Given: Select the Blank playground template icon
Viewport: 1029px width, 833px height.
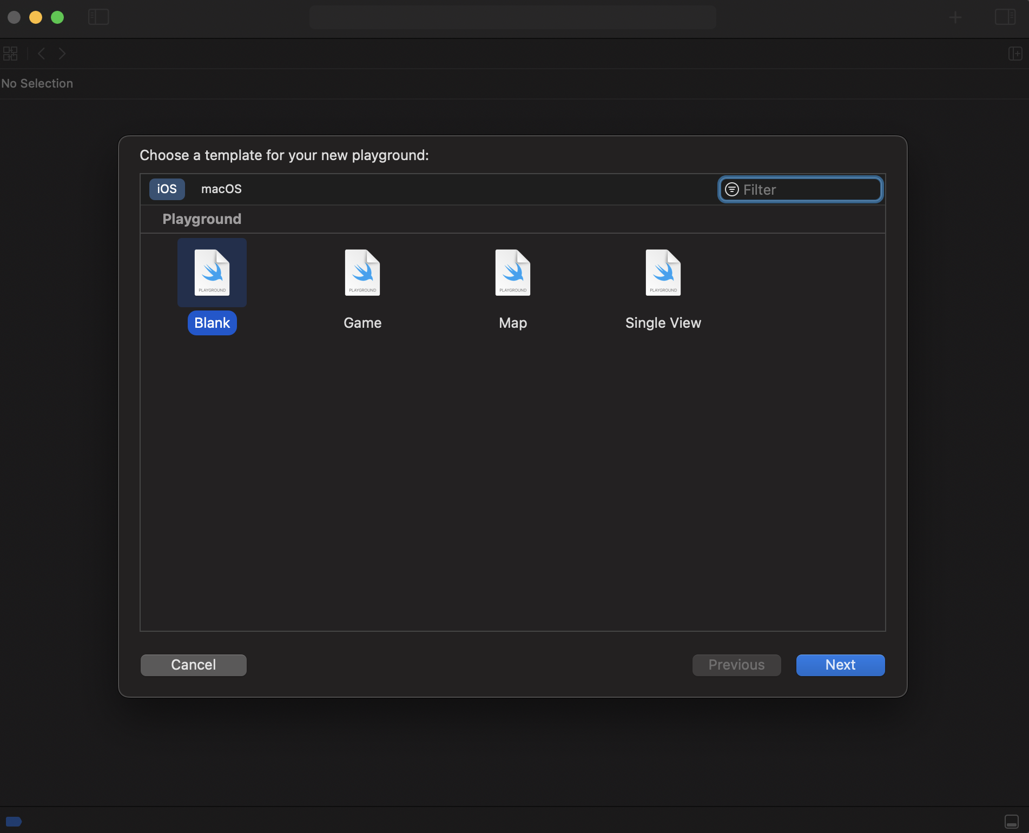Looking at the screenshot, I should [212, 273].
